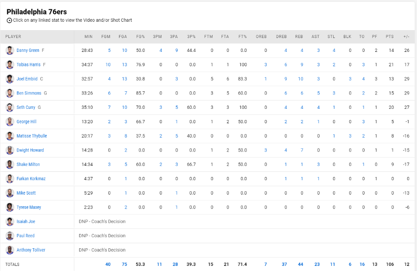
Task: Open Seth Curry player name link
Action: 26,107
